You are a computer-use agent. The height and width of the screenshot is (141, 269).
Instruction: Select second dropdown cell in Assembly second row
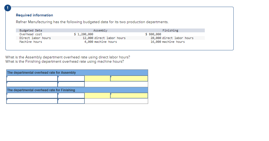coord(71,84)
